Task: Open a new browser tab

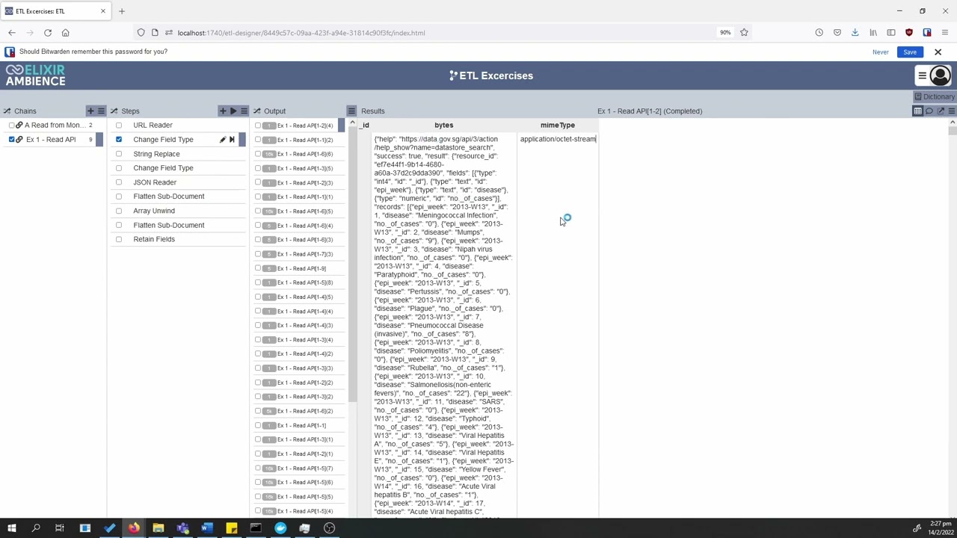Action: pyautogui.click(x=121, y=11)
